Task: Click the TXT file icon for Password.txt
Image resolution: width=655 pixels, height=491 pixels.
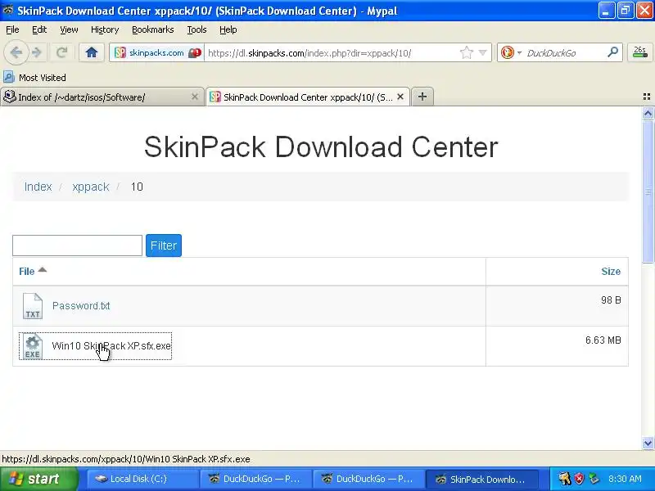Action: pyautogui.click(x=33, y=306)
